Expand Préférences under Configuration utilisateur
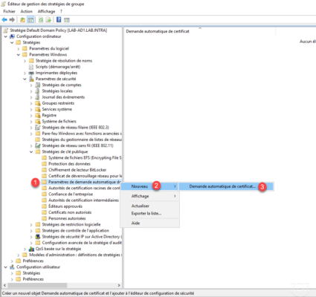 tap(12, 279)
